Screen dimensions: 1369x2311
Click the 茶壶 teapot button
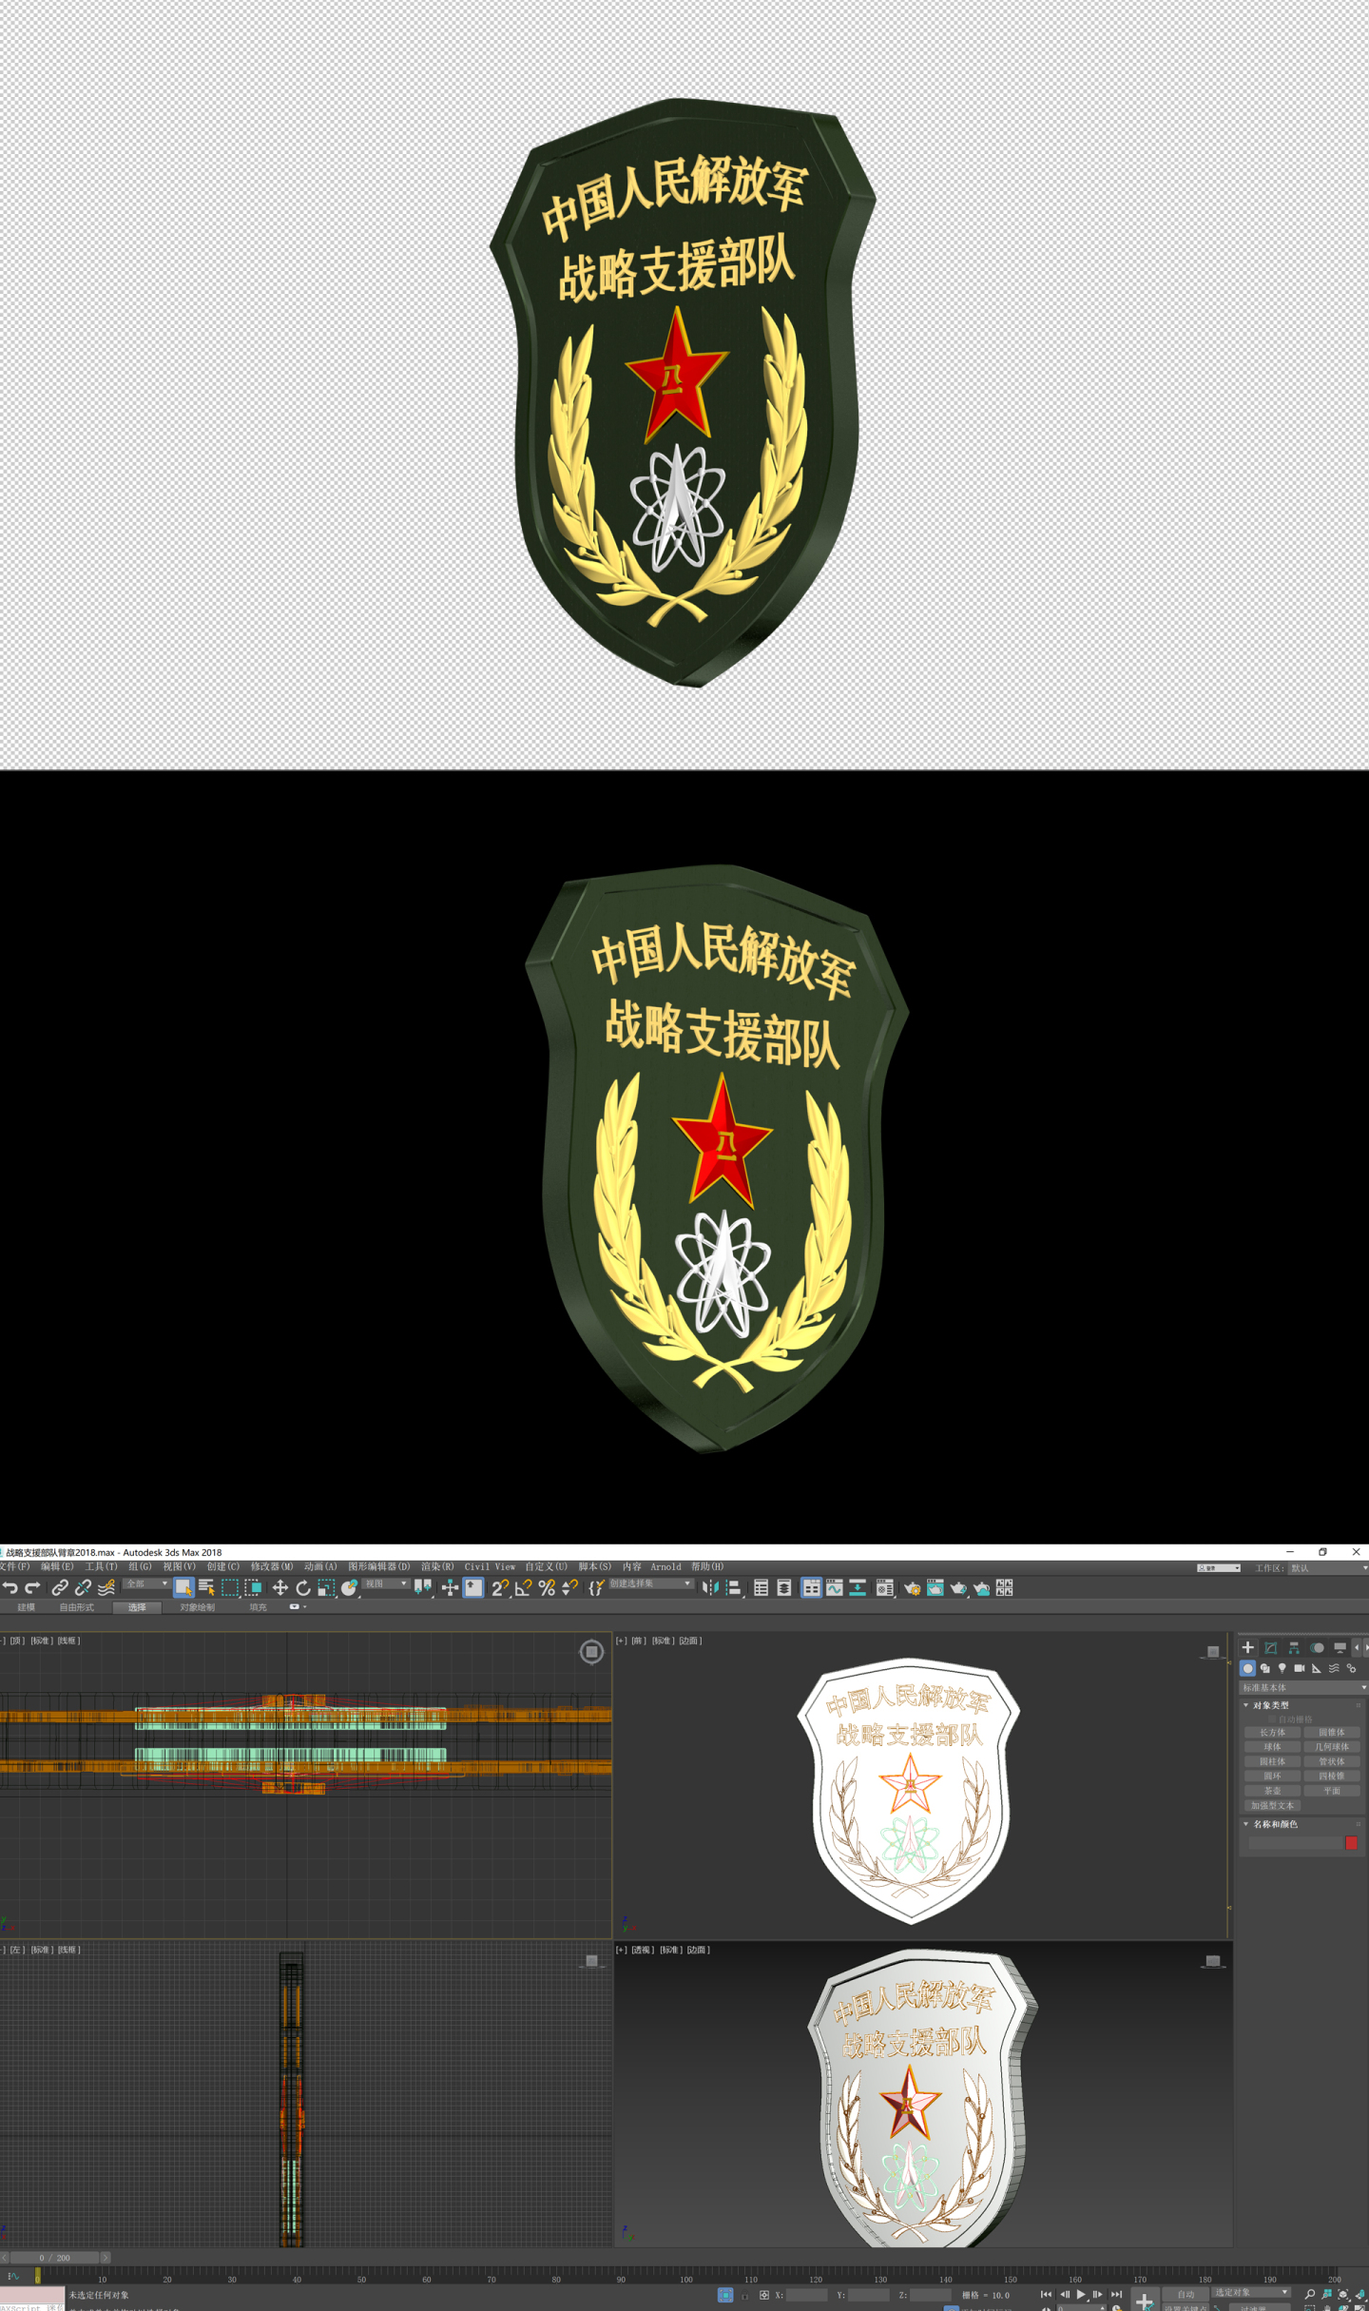[x=1272, y=1791]
